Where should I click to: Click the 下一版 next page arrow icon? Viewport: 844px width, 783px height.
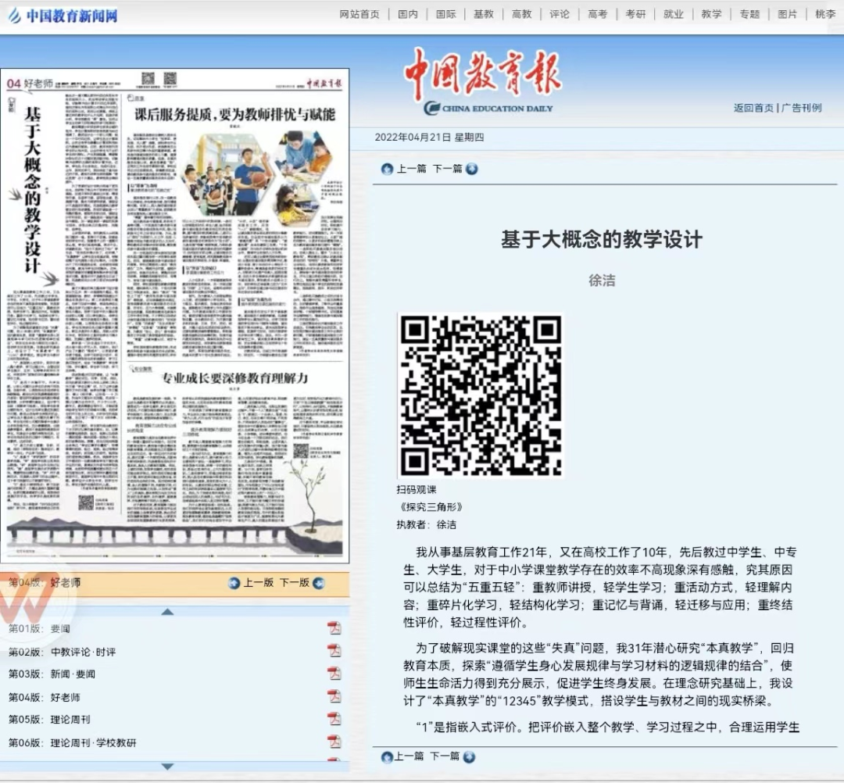pyautogui.click(x=318, y=583)
